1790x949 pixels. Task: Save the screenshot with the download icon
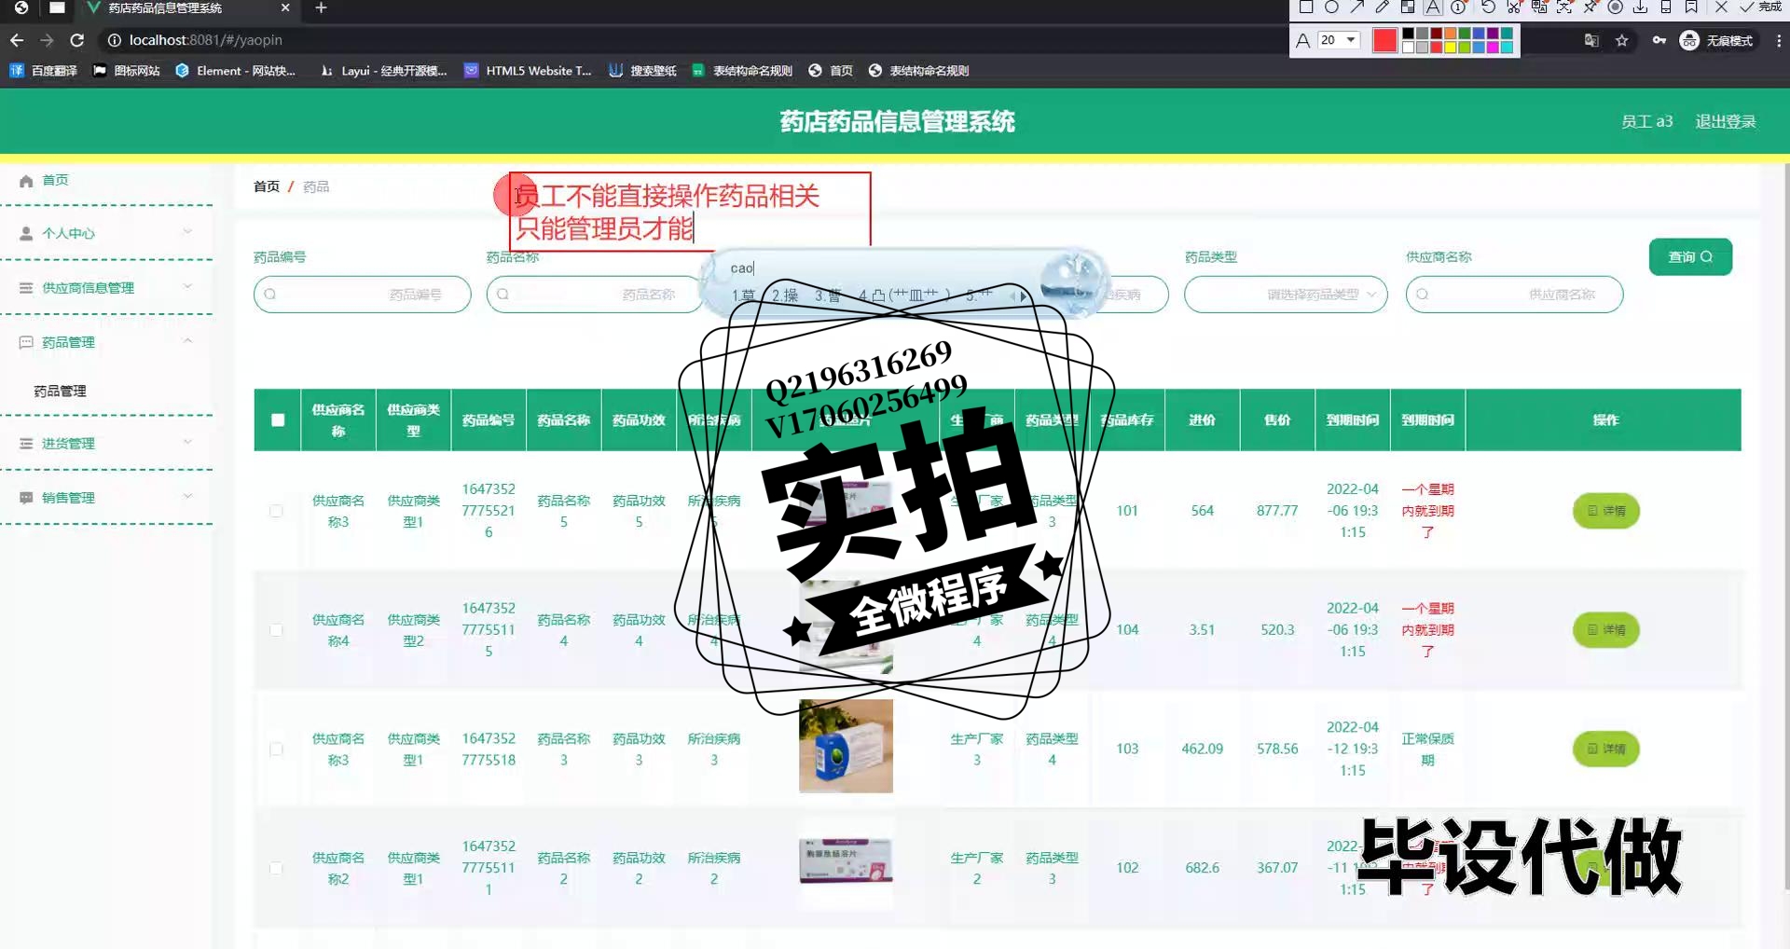coord(1640,7)
